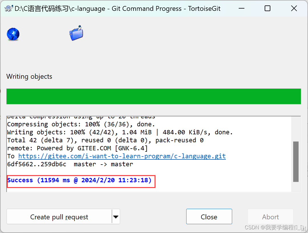Click the Success message line
Viewport: 308px width, 233px height.
79,180
